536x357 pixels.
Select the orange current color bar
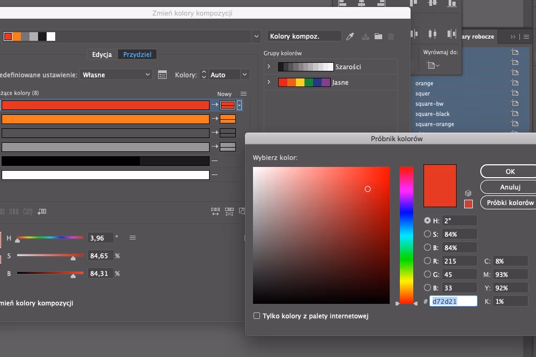(x=106, y=119)
